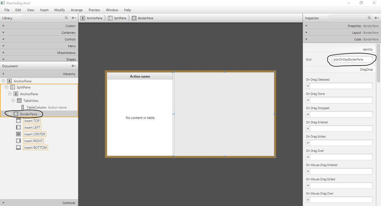Open the Inspector gear menu

pos(377,18)
